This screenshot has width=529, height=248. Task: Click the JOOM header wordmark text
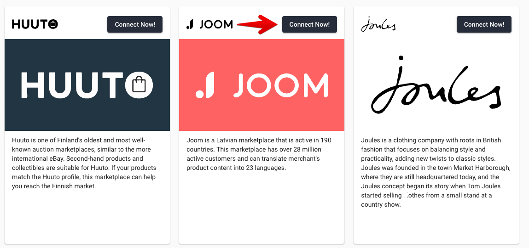216,24
